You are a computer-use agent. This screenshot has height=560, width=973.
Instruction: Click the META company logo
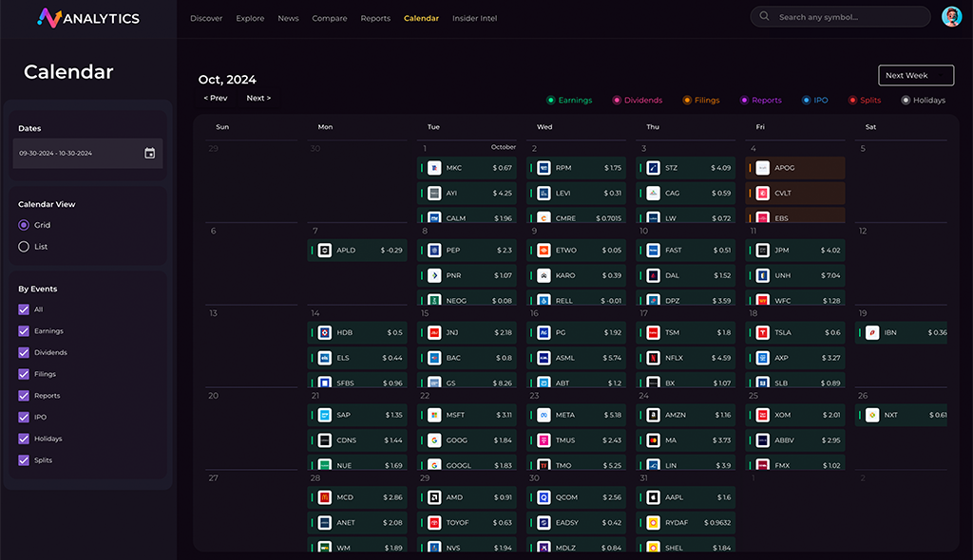(544, 415)
